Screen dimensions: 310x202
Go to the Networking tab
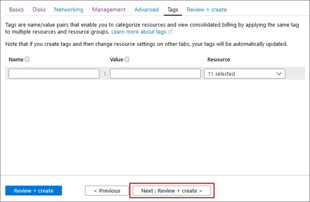click(69, 9)
